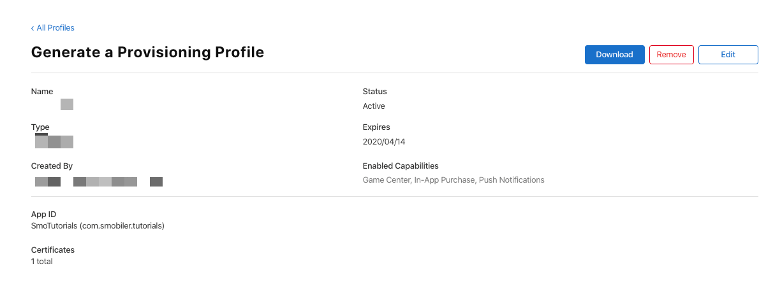Edit the provisioning profile
Viewport: 759px width, 296px height.
728,55
